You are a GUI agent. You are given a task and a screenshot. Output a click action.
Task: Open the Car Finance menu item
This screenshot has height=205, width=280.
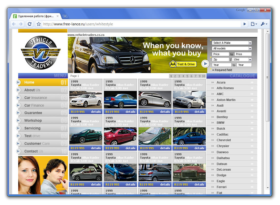point(43,105)
